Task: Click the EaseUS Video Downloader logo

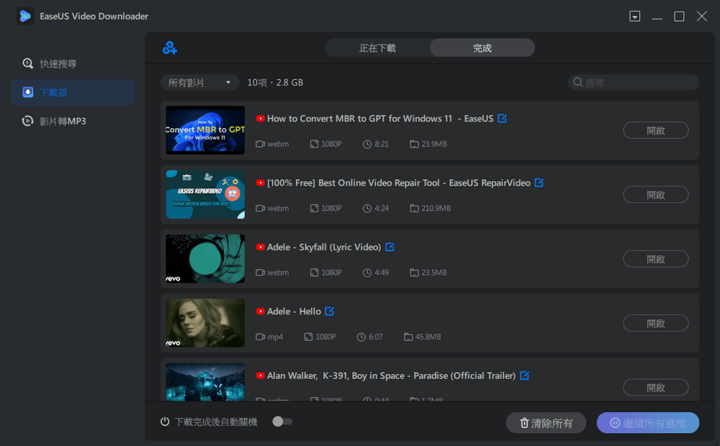Action: 25,16
